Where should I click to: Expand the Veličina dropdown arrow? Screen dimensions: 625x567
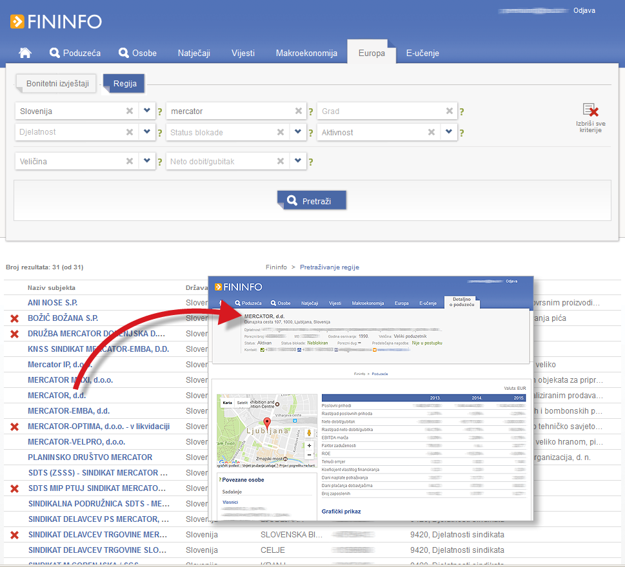(147, 160)
